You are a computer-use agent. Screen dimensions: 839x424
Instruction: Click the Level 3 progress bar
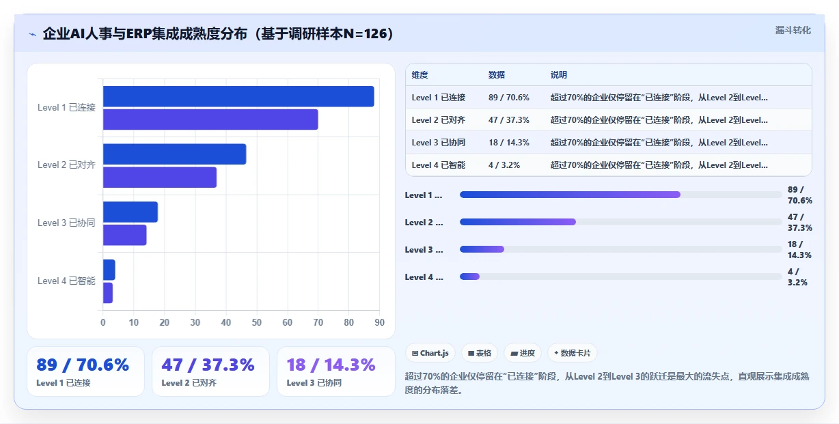click(621, 249)
